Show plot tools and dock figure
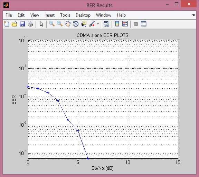 click(143, 24)
